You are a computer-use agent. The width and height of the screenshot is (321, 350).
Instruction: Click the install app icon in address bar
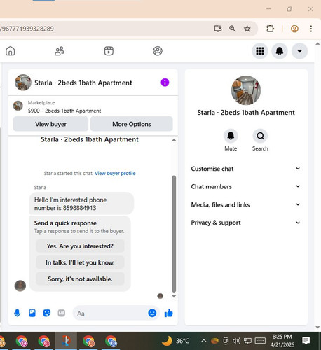point(218,29)
